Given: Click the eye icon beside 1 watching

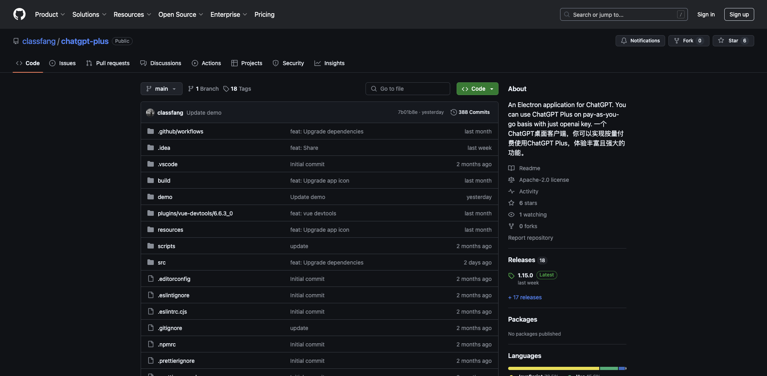Looking at the screenshot, I should 511,215.
